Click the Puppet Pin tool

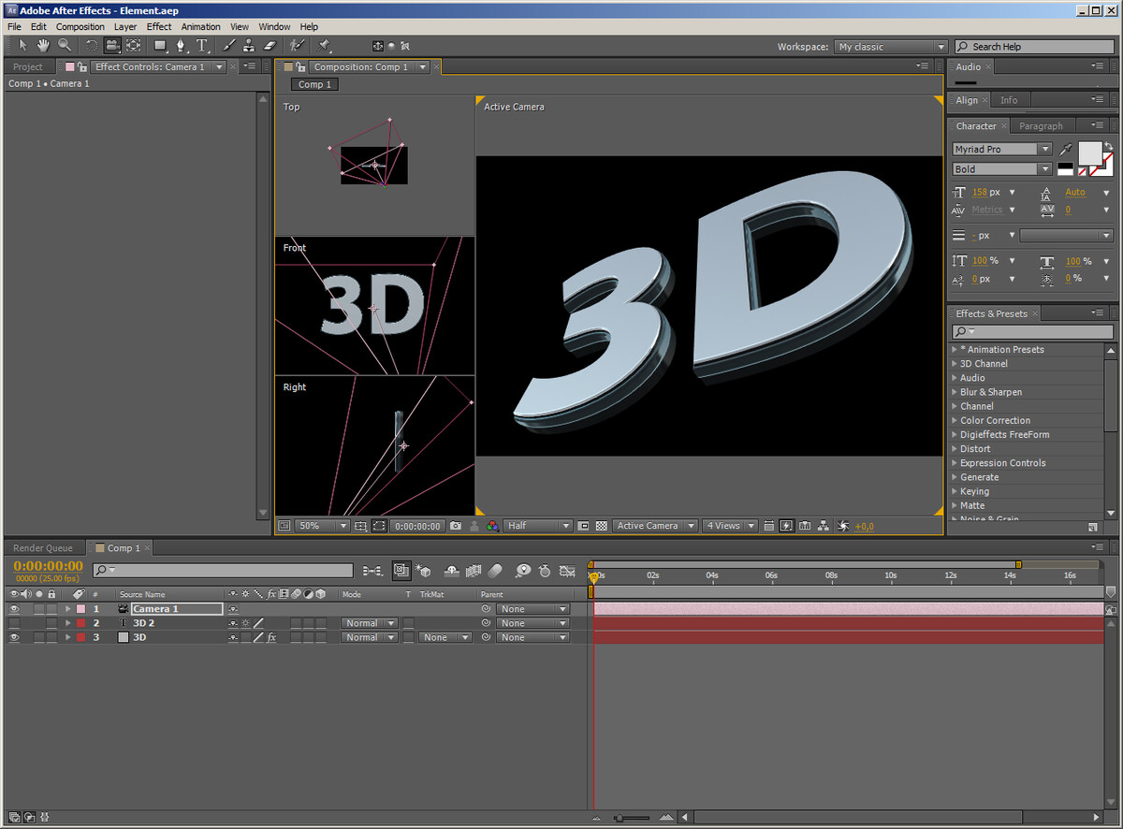tap(324, 46)
